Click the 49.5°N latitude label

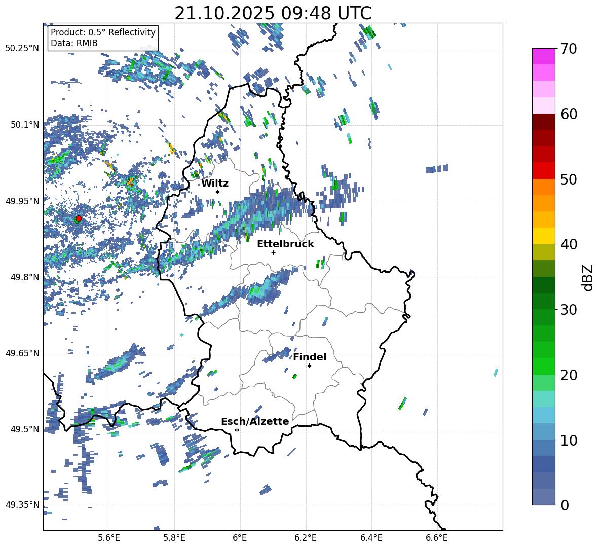pyautogui.click(x=25, y=429)
